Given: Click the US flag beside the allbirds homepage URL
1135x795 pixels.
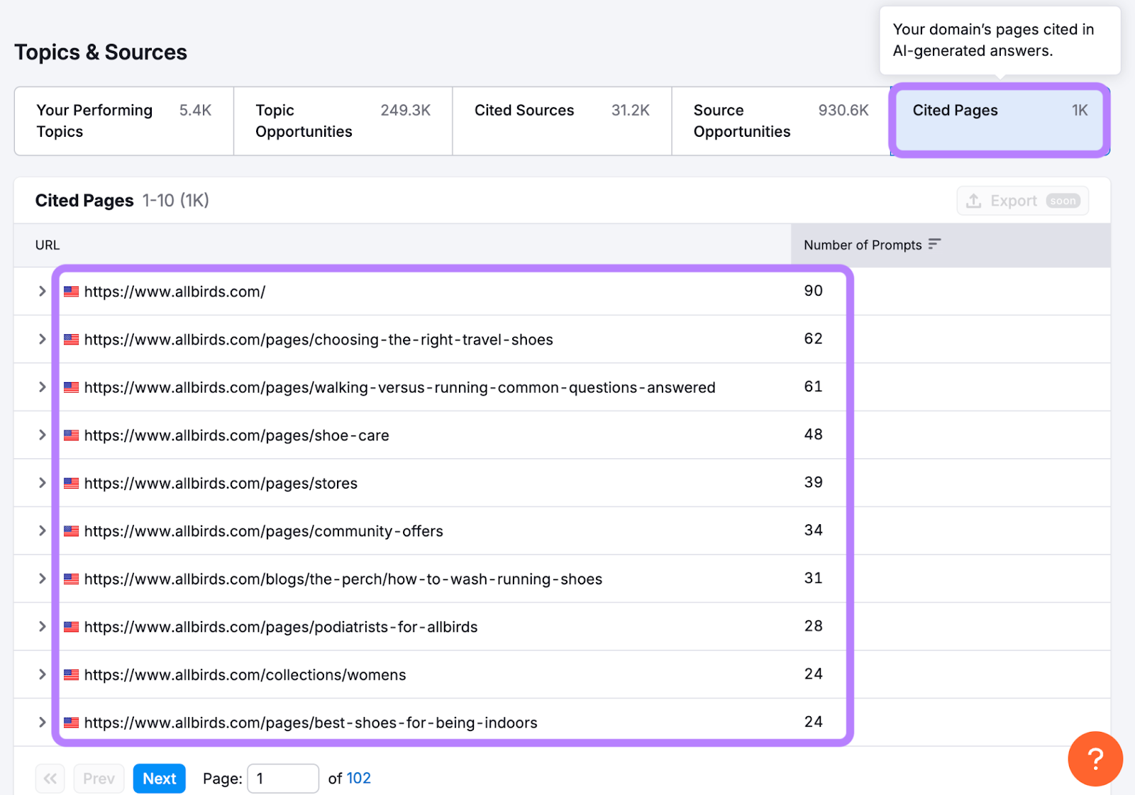Looking at the screenshot, I should (72, 291).
